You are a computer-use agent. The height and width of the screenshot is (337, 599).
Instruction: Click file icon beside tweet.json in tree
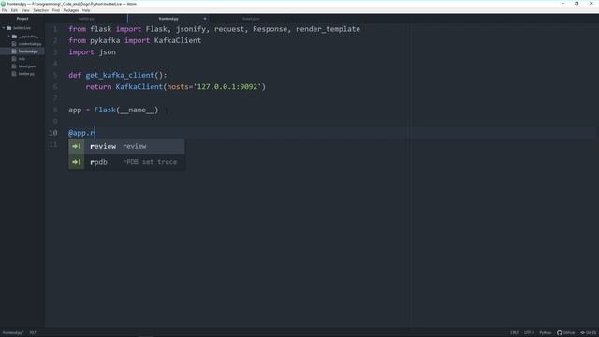point(14,66)
